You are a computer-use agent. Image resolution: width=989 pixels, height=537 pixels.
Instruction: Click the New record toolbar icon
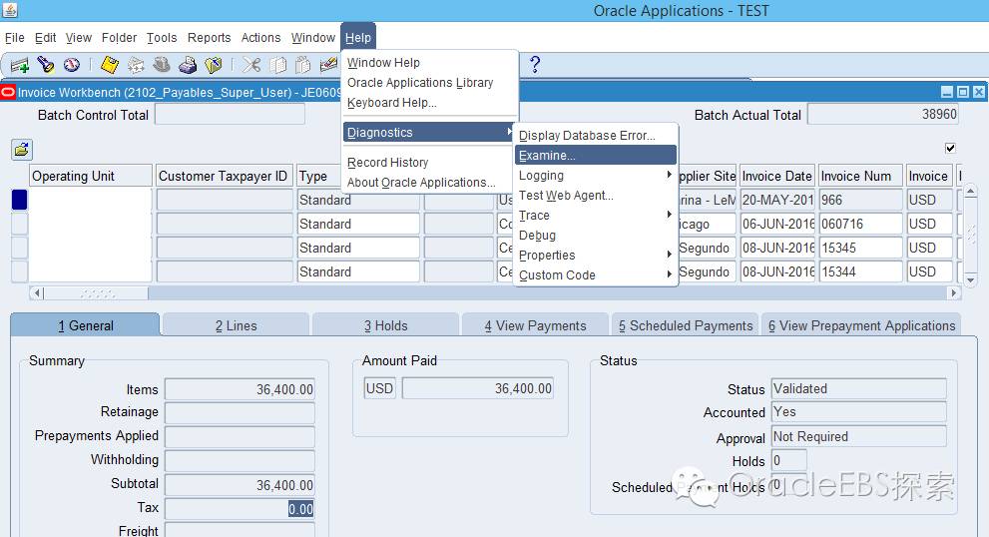[x=20, y=65]
